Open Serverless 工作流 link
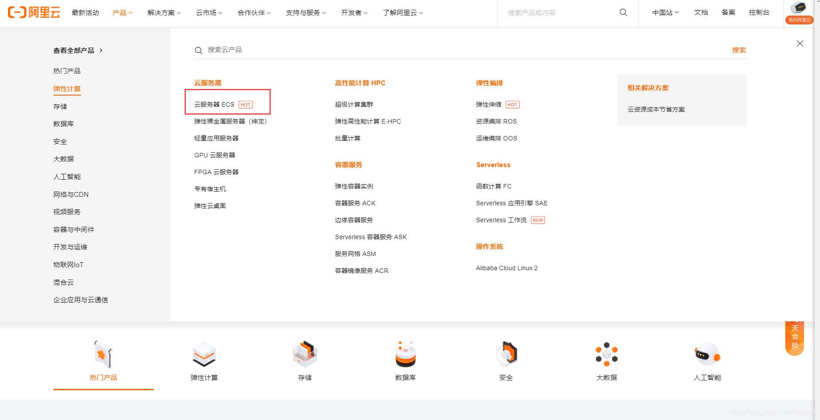This screenshot has width=820, height=420. click(x=501, y=220)
